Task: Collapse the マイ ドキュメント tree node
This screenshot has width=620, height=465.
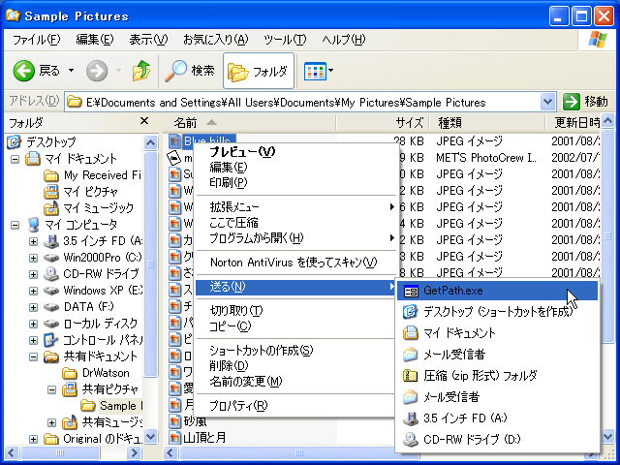Action: click(15, 159)
